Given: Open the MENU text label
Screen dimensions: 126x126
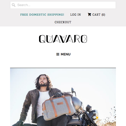Looking at the screenshot, I should pyautogui.click(x=66, y=54).
